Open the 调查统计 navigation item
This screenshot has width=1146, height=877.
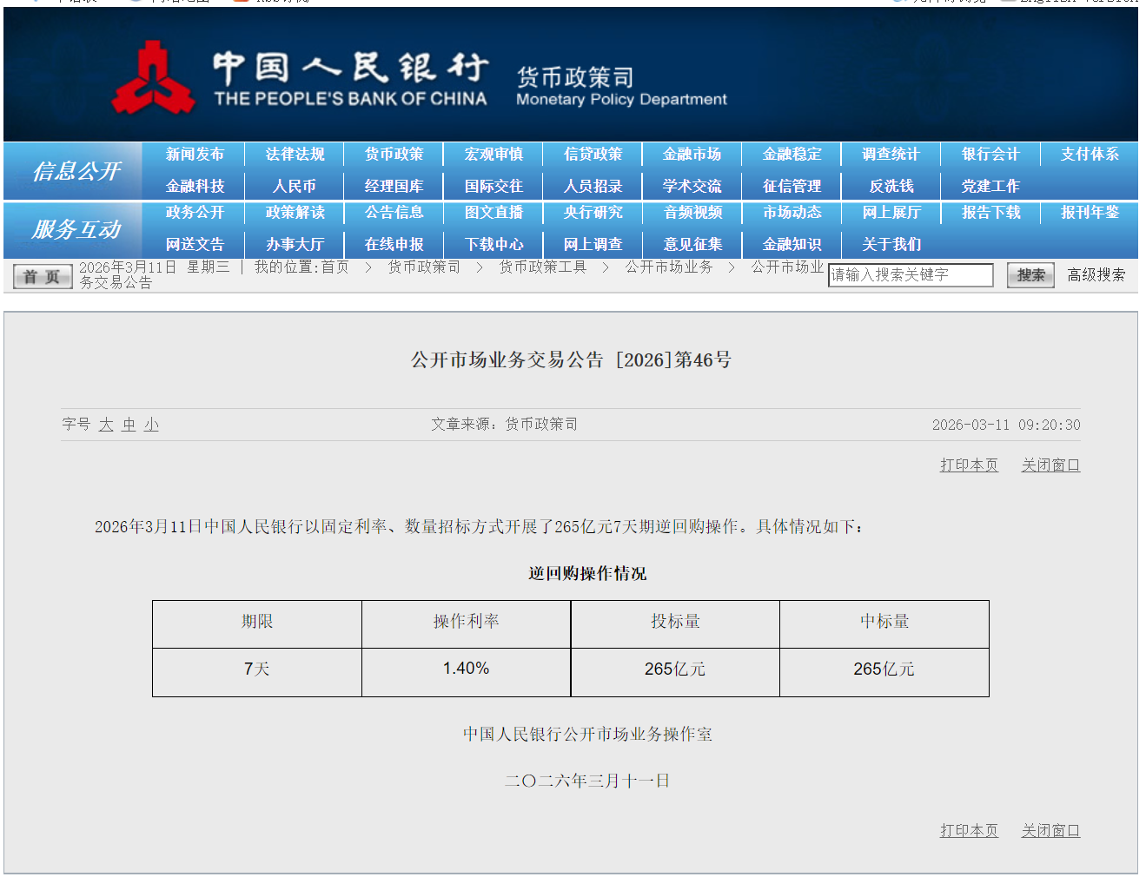click(x=891, y=155)
